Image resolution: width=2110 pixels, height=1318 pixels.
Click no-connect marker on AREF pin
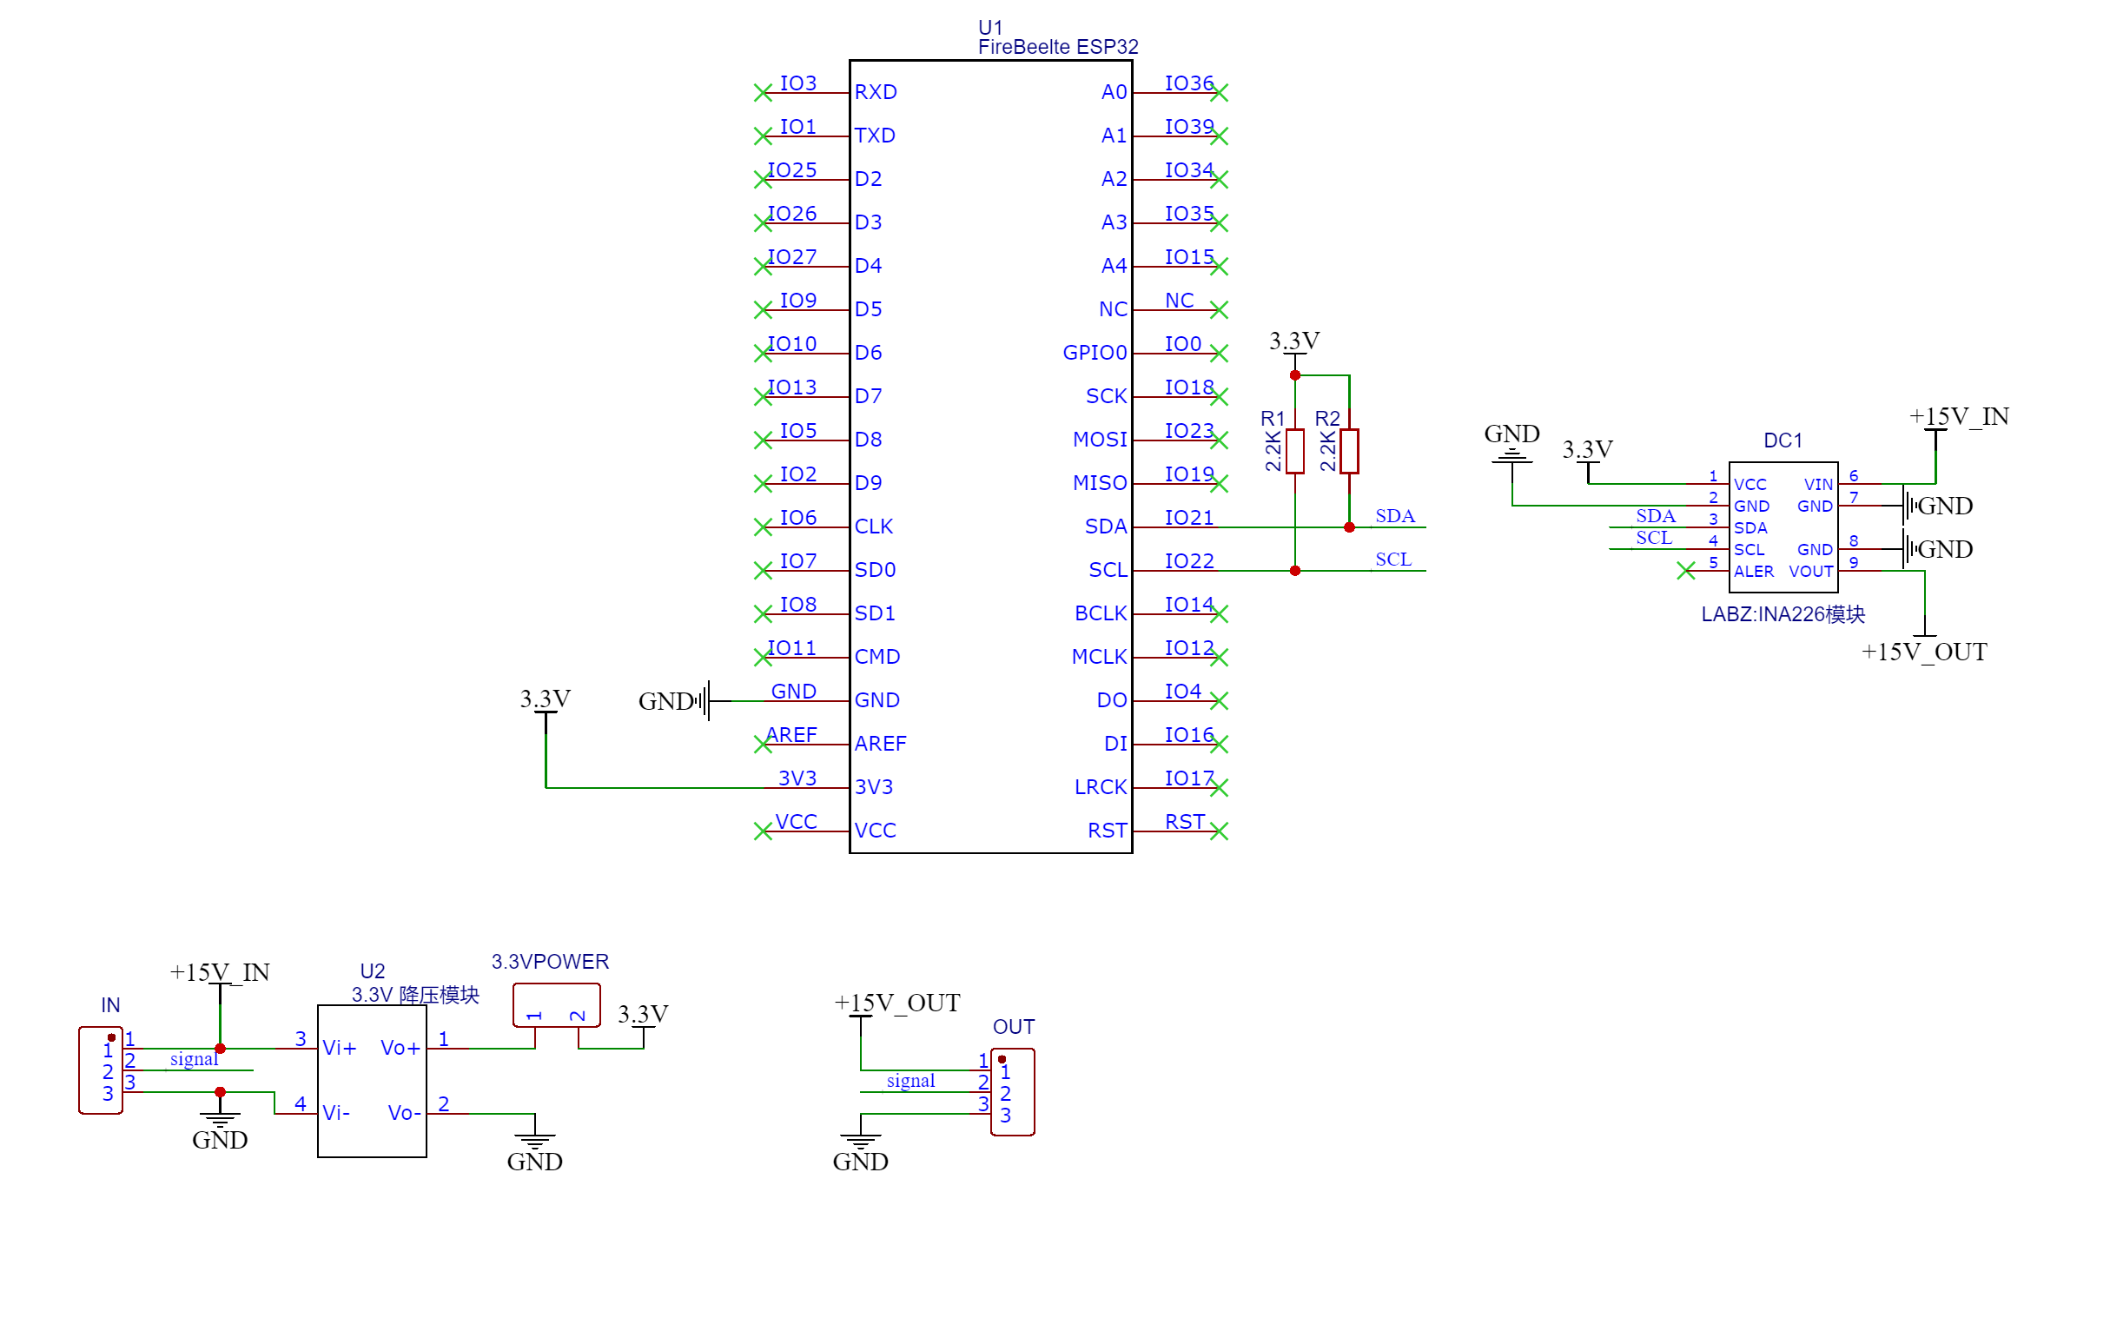click(763, 745)
